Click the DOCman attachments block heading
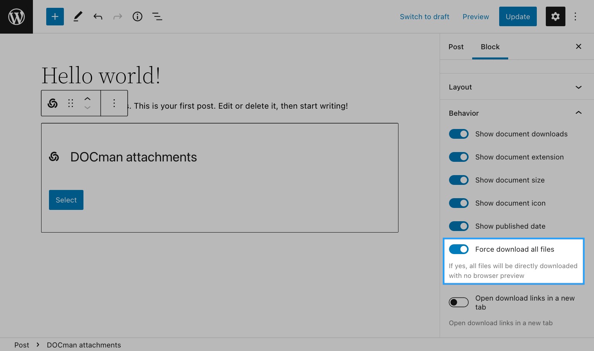The height and width of the screenshot is (351, 594). (x=134, y=157)
